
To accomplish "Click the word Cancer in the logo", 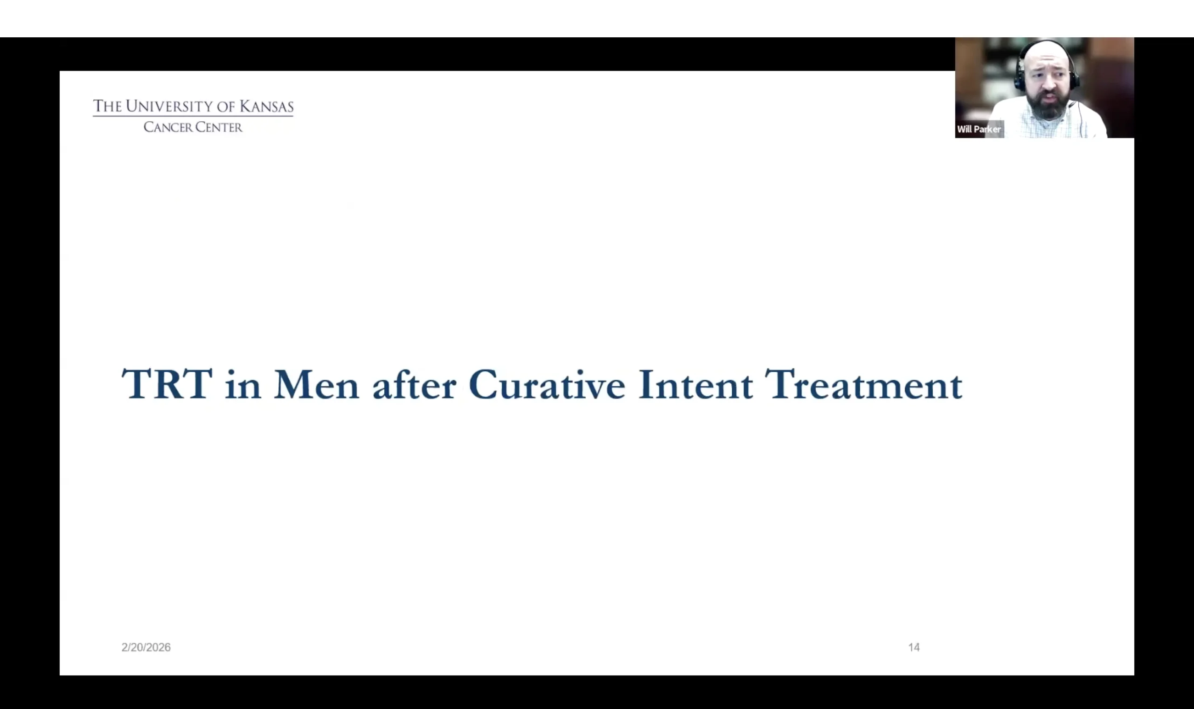I will [167, 127].
